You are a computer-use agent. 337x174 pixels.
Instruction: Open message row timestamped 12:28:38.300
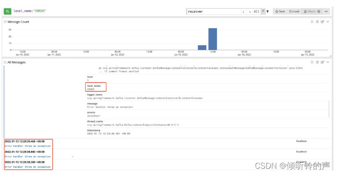[x=167, y=164]
